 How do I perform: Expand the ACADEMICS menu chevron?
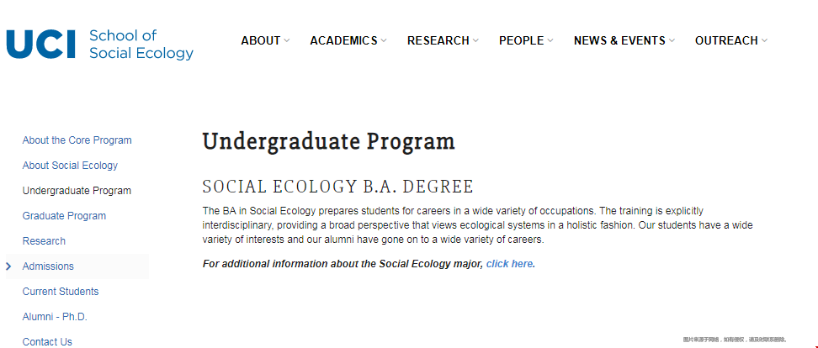point(384,40)
